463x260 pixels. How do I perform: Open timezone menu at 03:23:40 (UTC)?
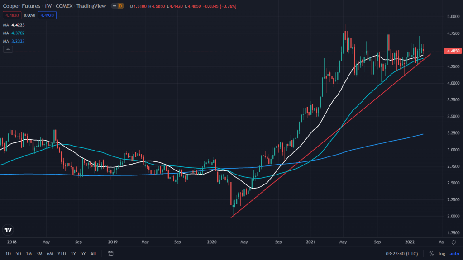point(401,254)
